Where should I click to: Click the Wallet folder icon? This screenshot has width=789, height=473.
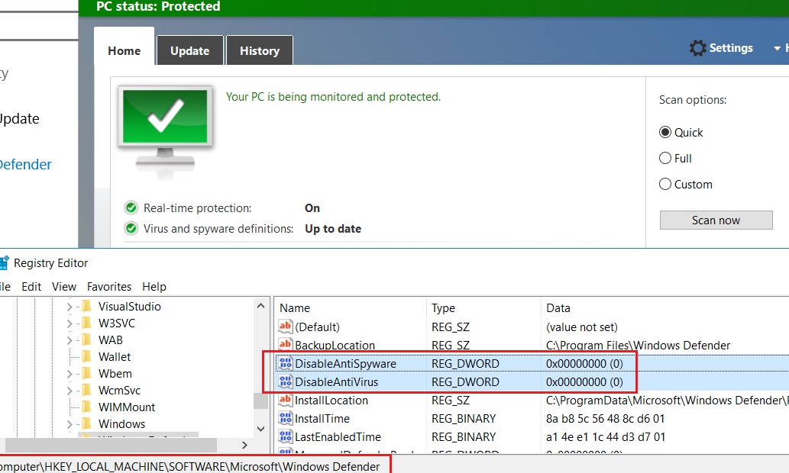(86, 356)
